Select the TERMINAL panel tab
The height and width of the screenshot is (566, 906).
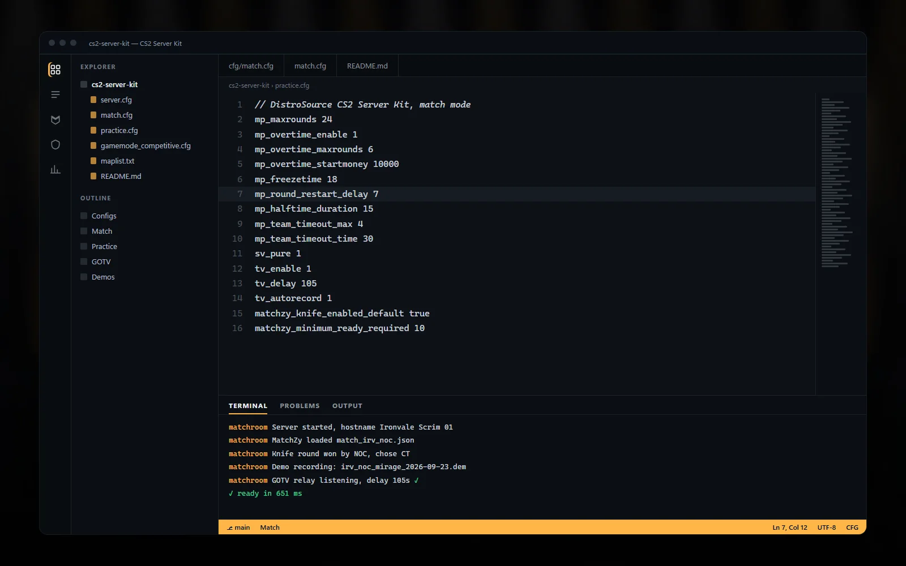[x=248, y=406]
